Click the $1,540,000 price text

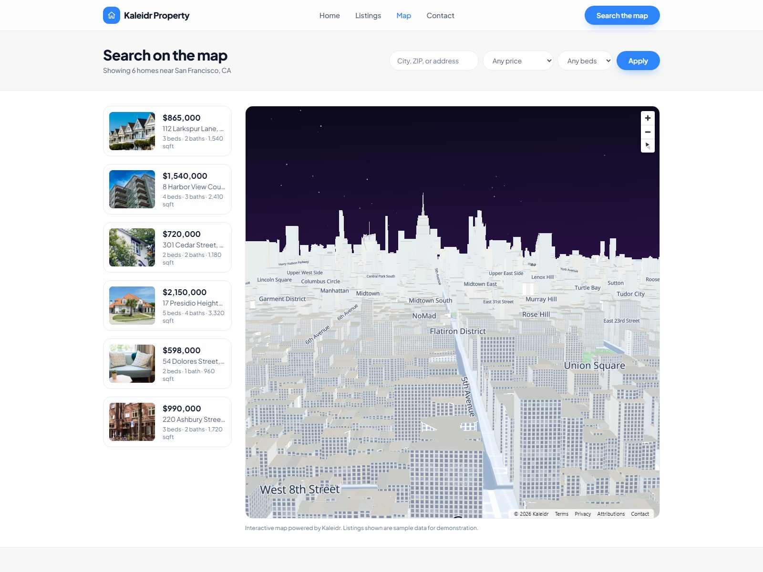[x=185, y=176]
